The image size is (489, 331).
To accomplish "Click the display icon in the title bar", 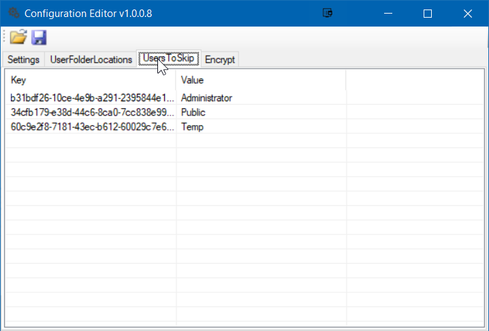I will pyautogui.click(x=328, y=13).
